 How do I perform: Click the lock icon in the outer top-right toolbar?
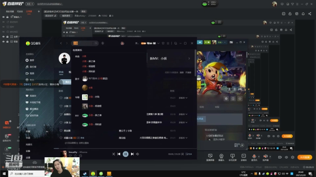290,14
